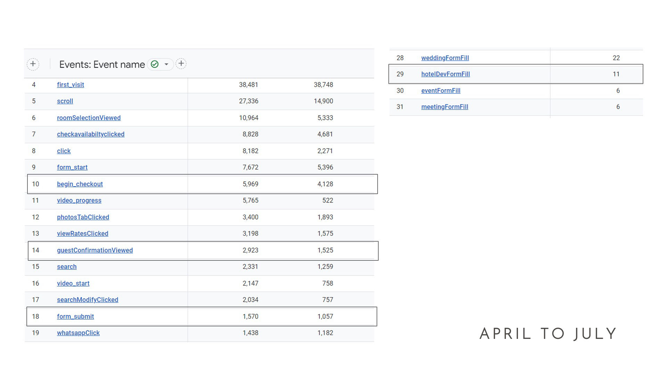This screenshot has height=375, width=667.
Task: Open the first_visit event link
Action: tap(71, 85)
